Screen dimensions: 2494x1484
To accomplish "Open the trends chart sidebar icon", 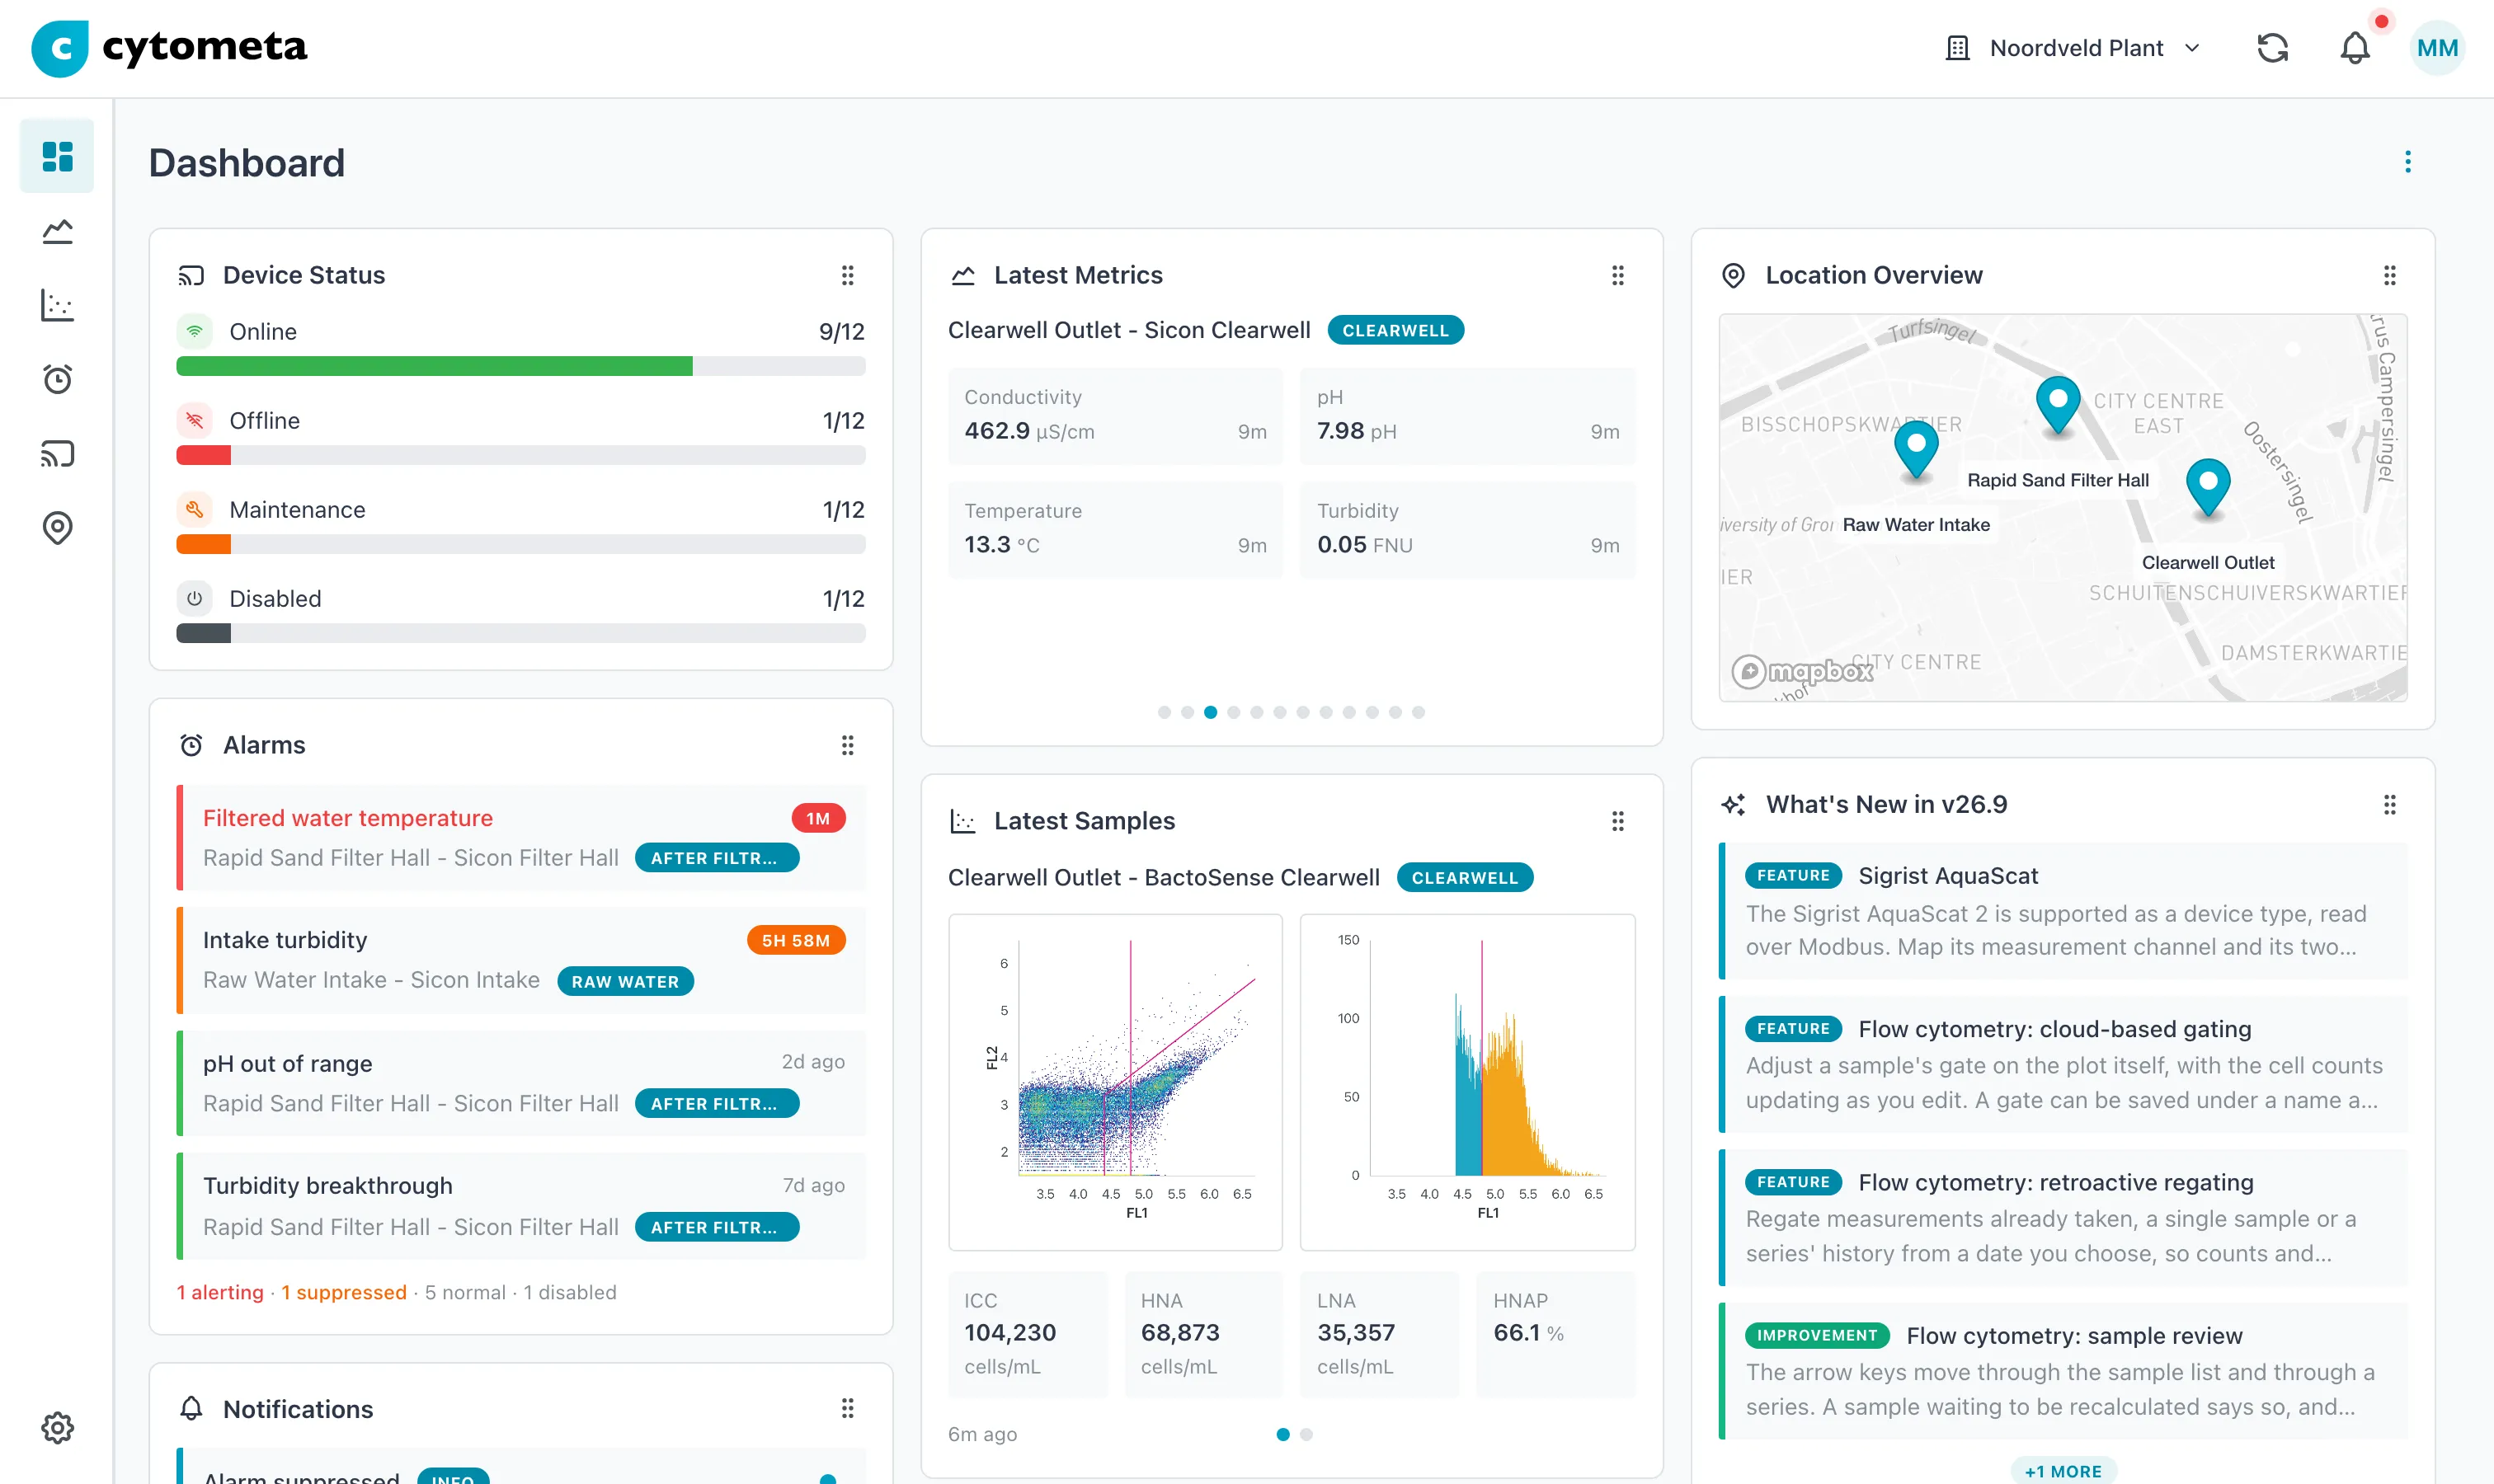I will [x=57, y=231].
